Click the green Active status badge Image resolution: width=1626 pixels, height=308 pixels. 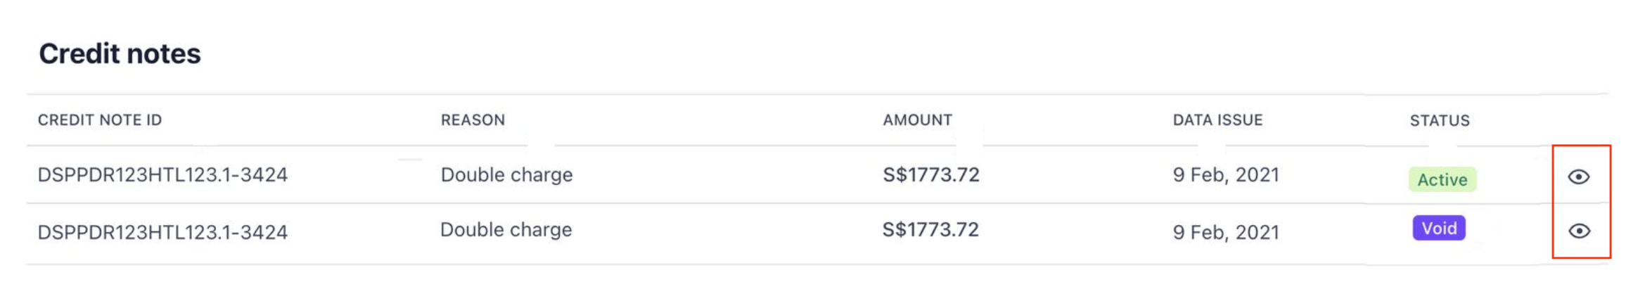click(x=1442, y=180)
